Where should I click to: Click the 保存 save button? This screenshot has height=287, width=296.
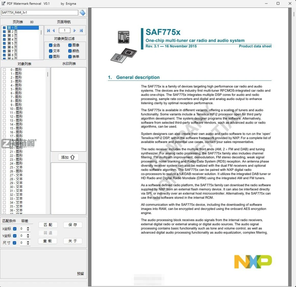(x=73, y=225)
